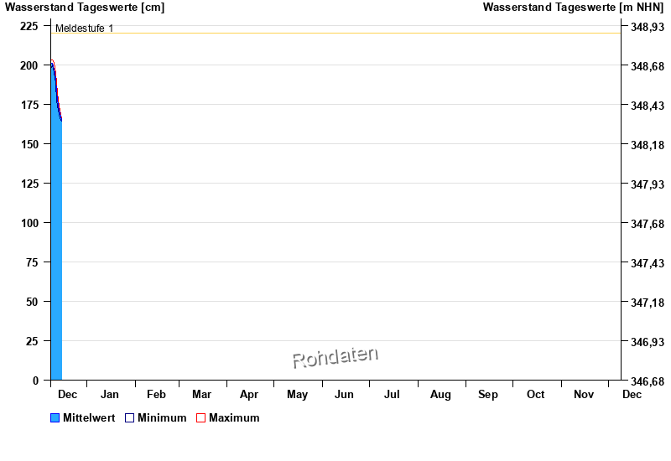Select the Mittelwert legend label
The height and width of the screenshot is (461, 671).
(x=89, y=418)
